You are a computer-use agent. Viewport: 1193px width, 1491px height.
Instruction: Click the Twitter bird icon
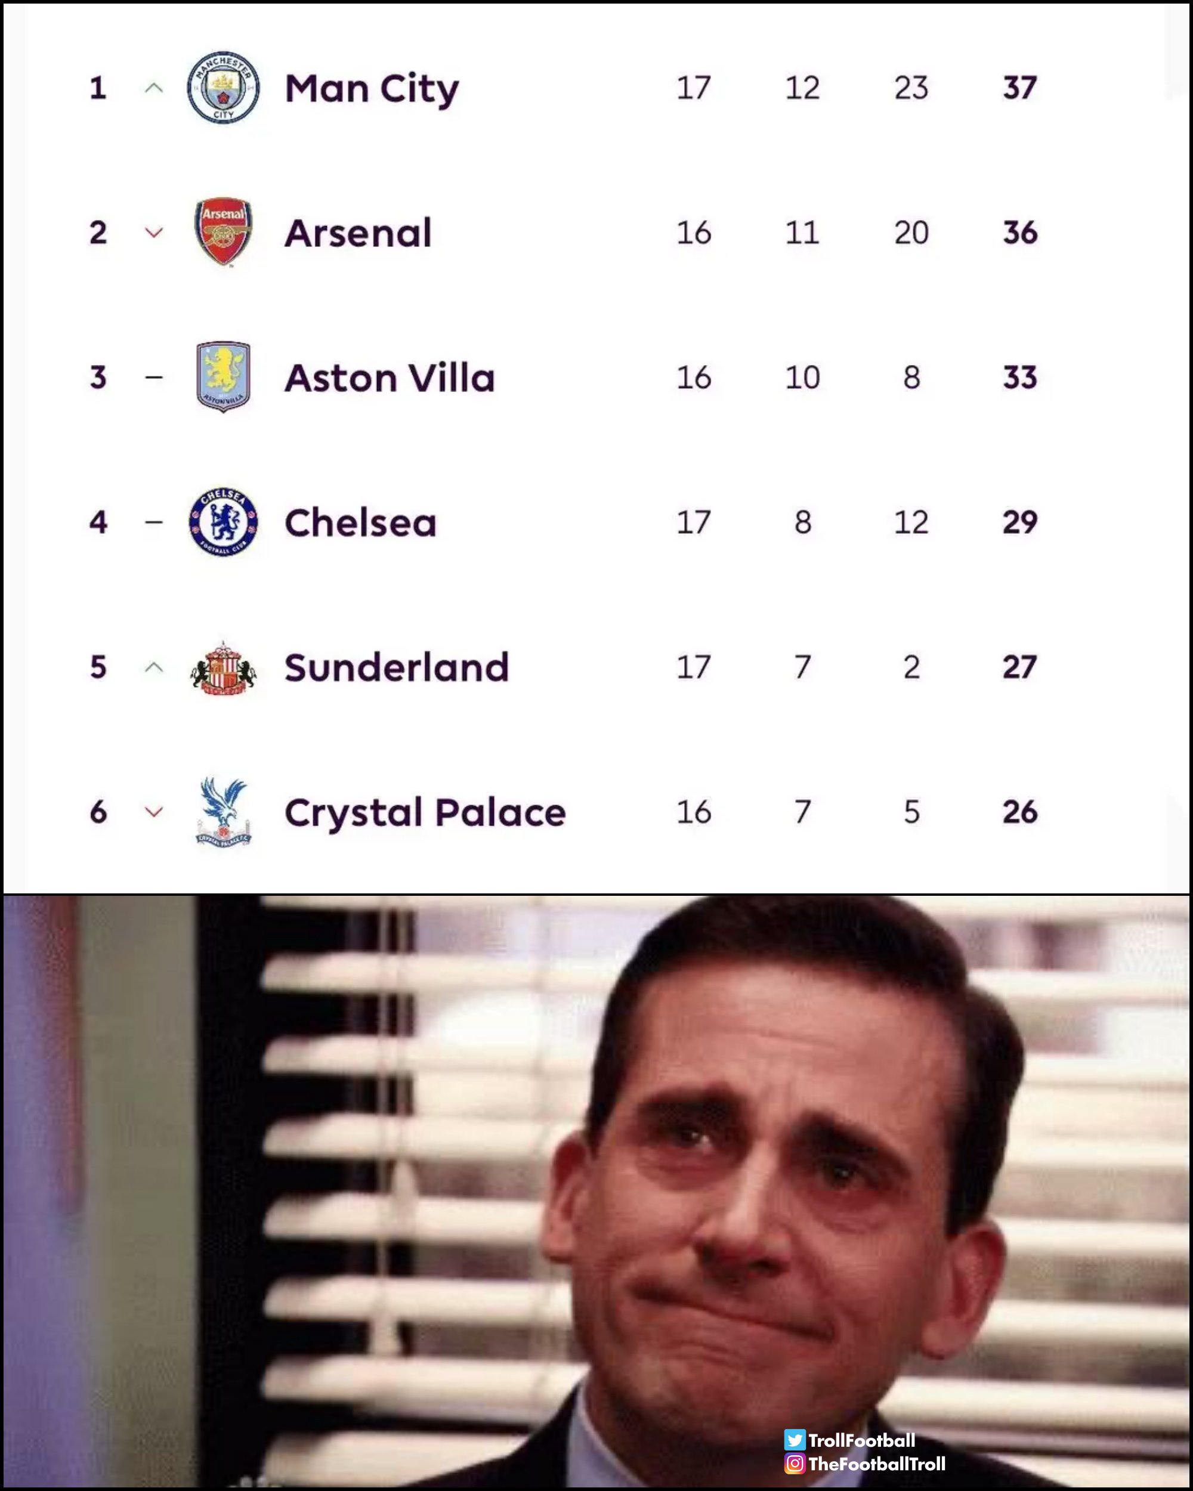tap(795, 1439)
